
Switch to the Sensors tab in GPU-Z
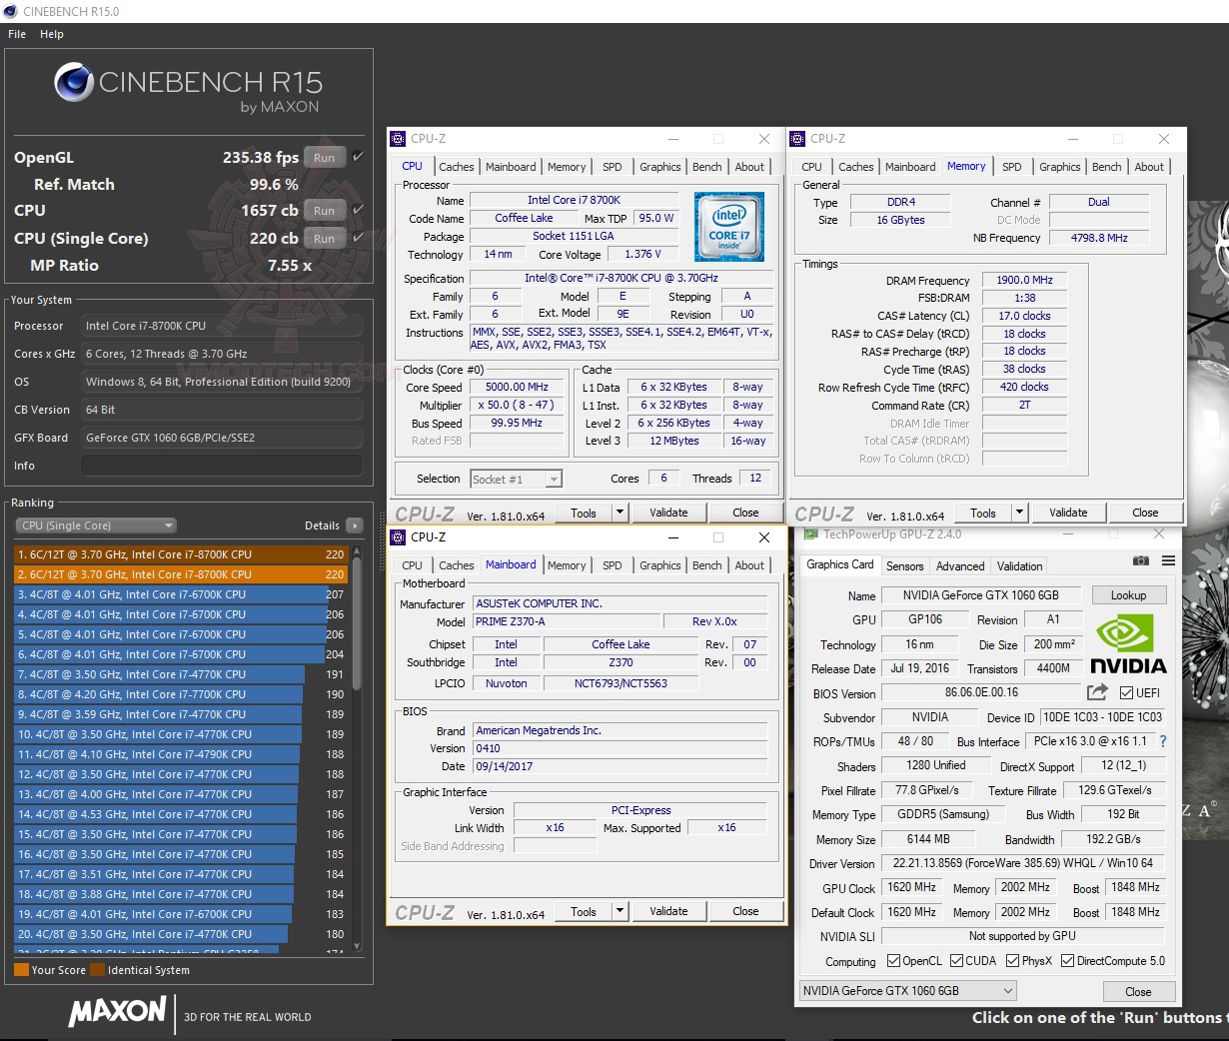click(x=905, y=565)
